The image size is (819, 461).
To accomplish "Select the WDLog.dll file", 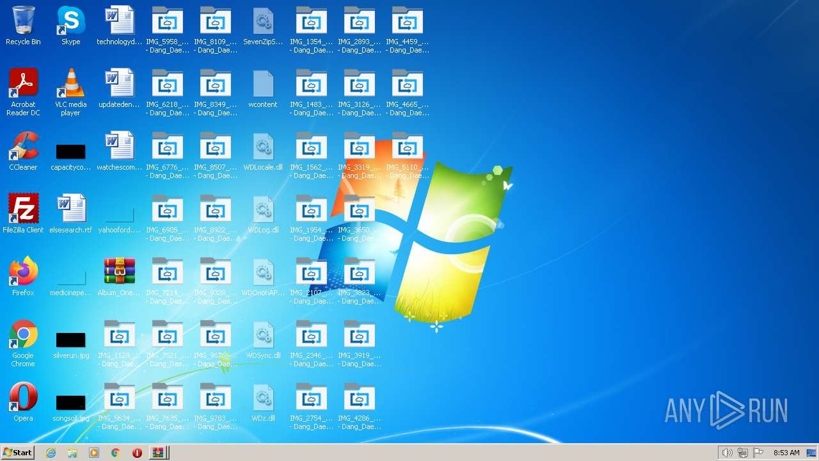I will tap(263, 214).
